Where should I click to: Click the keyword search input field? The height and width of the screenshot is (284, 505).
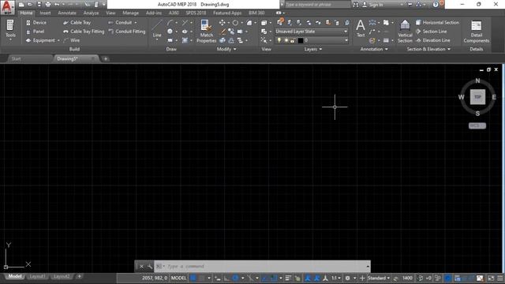[x=317, y=5]
